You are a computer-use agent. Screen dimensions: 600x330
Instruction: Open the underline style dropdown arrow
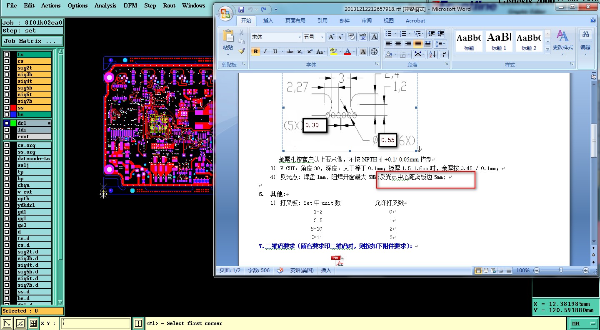tap(281, 52)
